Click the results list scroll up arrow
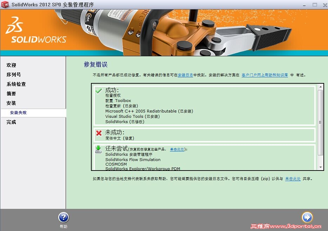The height and width of the screenshot is (231, 328). [x=321, y=86]
